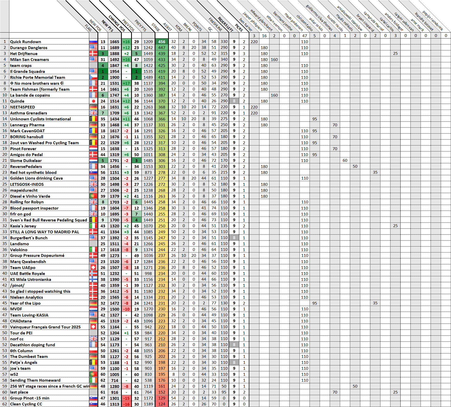The image size is (451, 407).
Task: Click the Swiss flag next to Team UAEpo
Action: pyautogui.click(x=93, y=267)
